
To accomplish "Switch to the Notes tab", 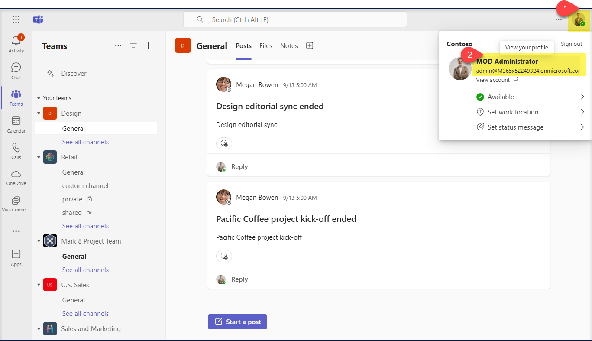I will coord(289,46).
